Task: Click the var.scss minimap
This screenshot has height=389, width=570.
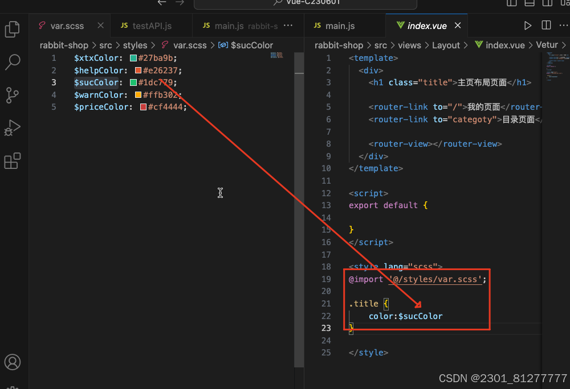Action: click(276, 55)
